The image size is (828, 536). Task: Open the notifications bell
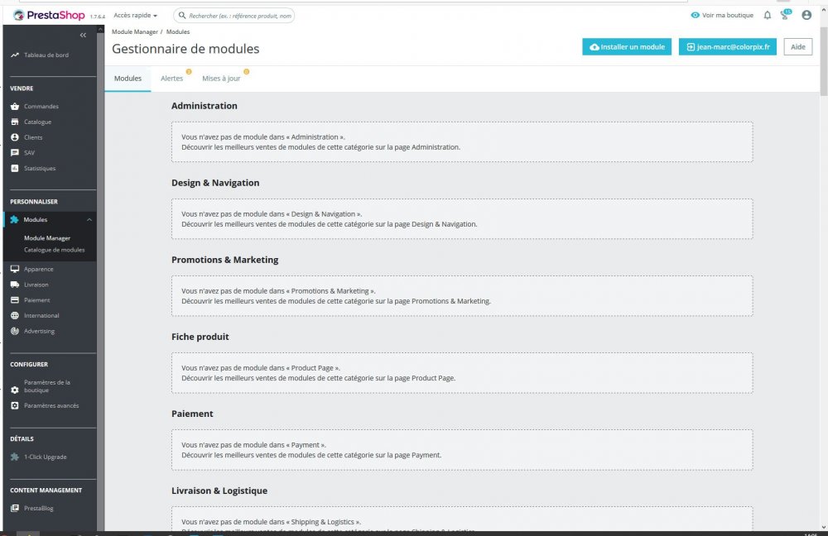click(x=767, y=14)
